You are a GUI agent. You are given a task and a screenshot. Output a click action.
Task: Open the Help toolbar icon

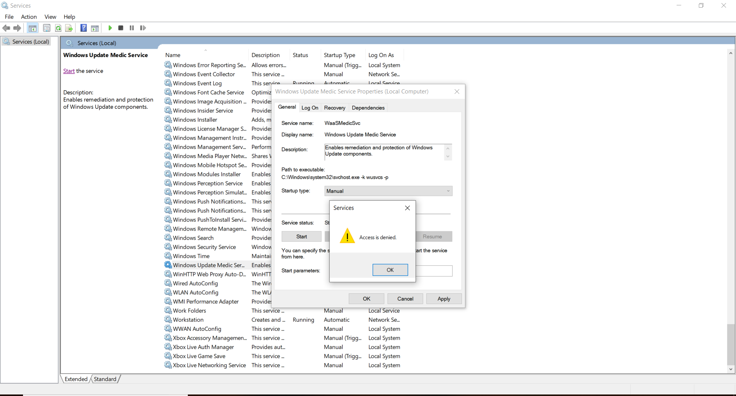(x=84, y=28)
